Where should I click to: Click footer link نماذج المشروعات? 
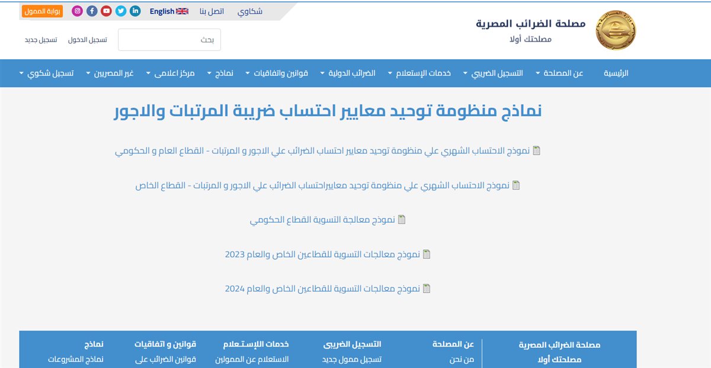(76, 359)
